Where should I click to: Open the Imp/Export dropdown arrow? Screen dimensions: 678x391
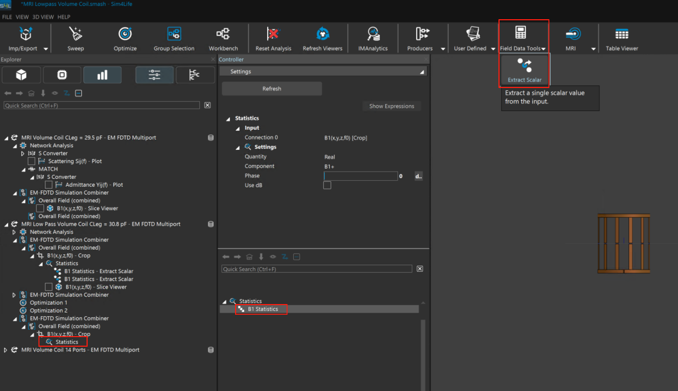pyautogui.click(x=45, y=49)
